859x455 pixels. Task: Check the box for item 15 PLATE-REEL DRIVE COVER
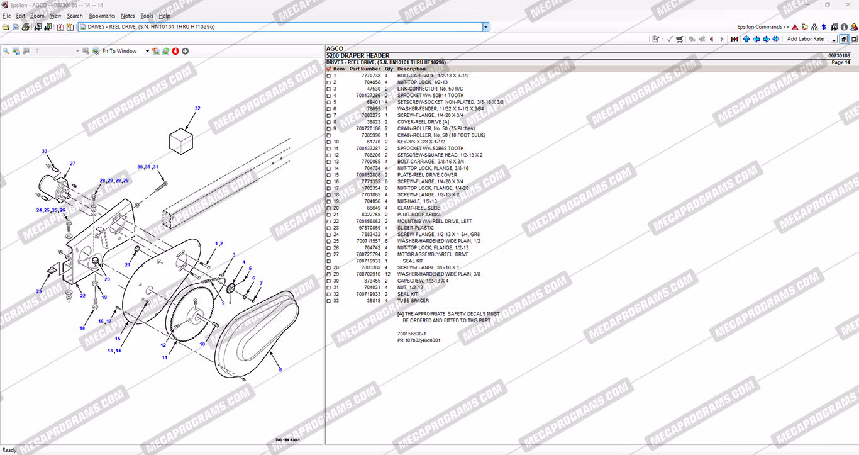point(328,175)
